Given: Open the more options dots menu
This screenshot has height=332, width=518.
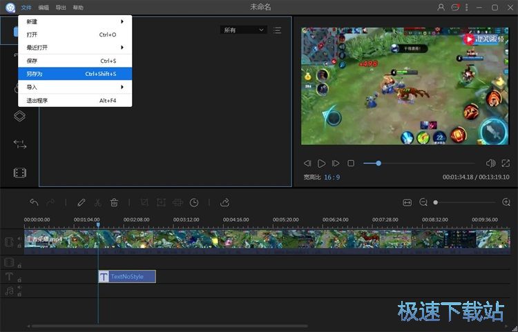Looking at the screenshot, I should tap(466, 8).
